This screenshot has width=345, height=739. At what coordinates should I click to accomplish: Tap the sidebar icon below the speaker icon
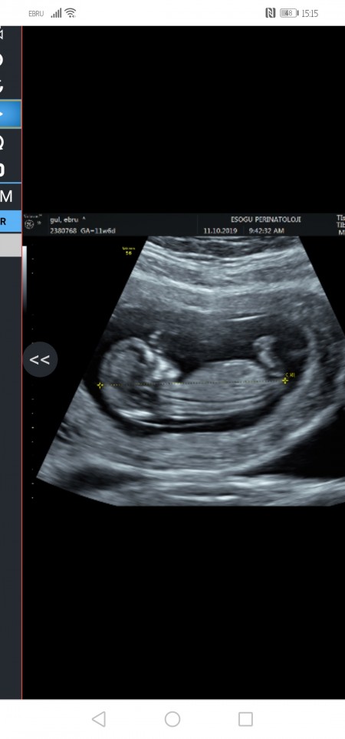[2, 60]
